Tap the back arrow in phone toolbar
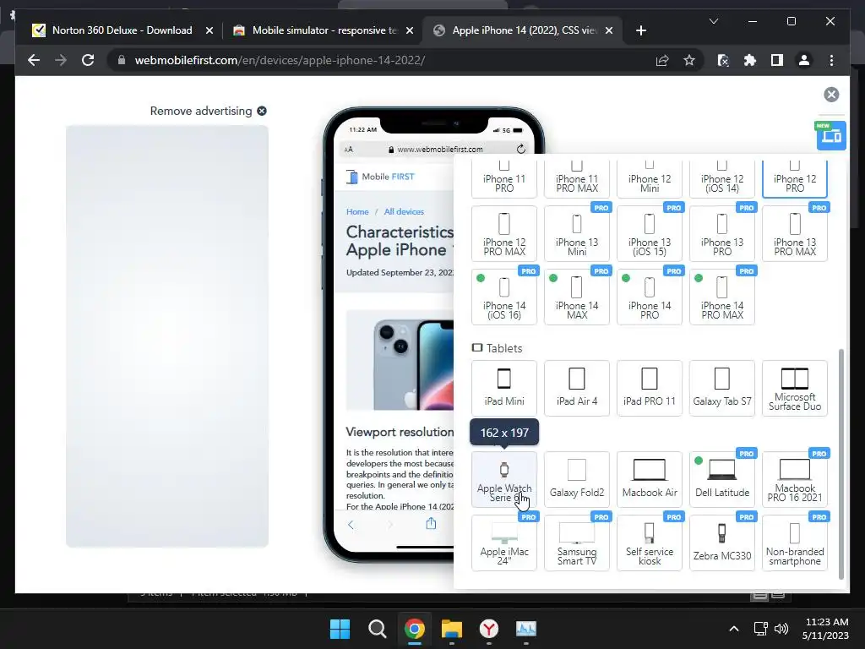This screenshot has height=649, width=865. click(351, 524)
